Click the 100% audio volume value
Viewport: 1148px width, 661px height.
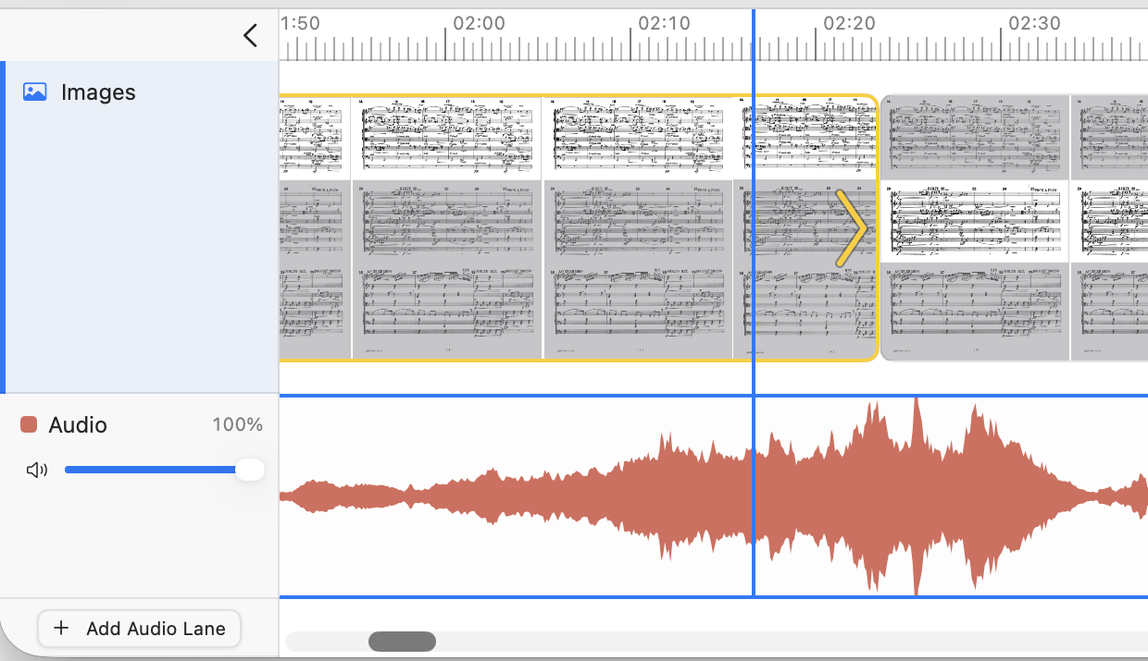coord(237,425)
